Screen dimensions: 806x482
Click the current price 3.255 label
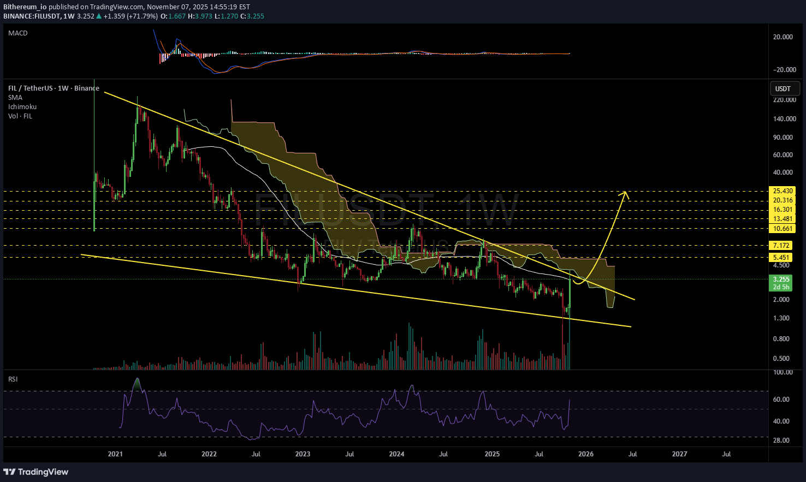pos(781,279)
